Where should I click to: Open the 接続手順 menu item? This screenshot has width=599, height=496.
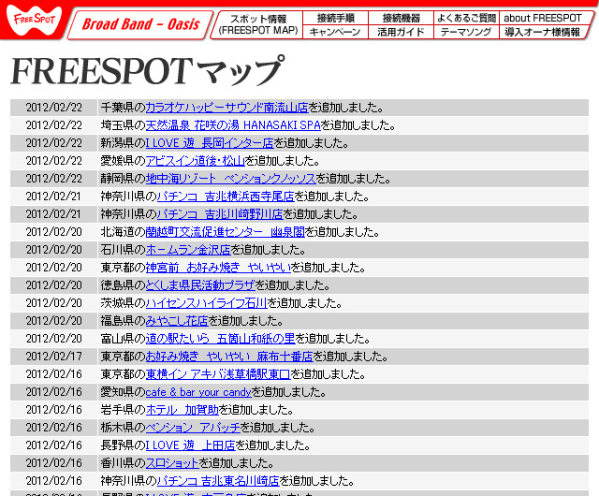pos(335,18)
